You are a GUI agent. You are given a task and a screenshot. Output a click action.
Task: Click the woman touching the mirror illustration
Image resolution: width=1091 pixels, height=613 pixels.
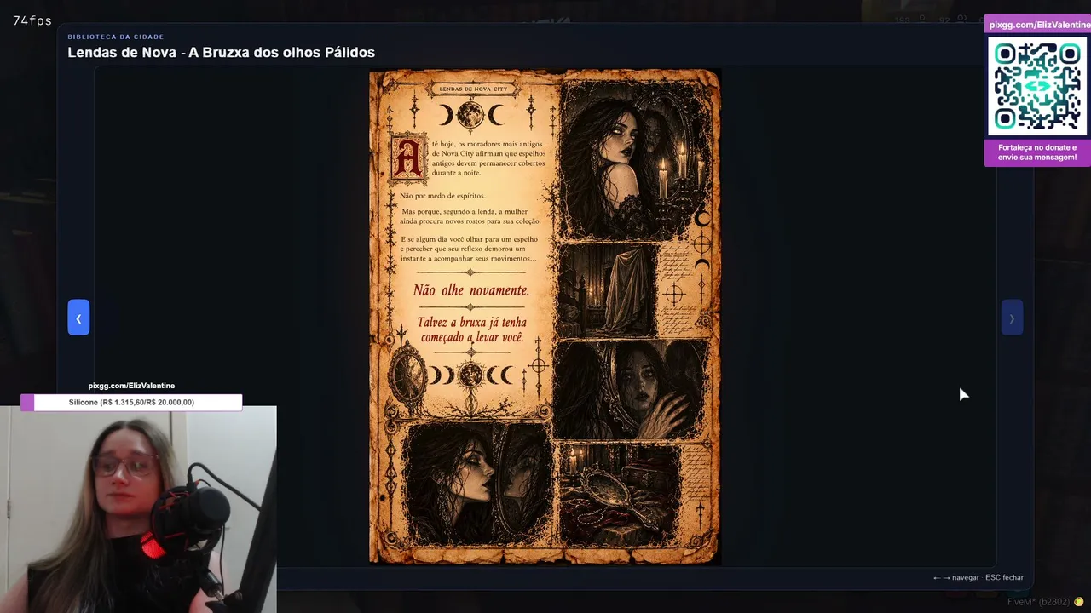632,390
